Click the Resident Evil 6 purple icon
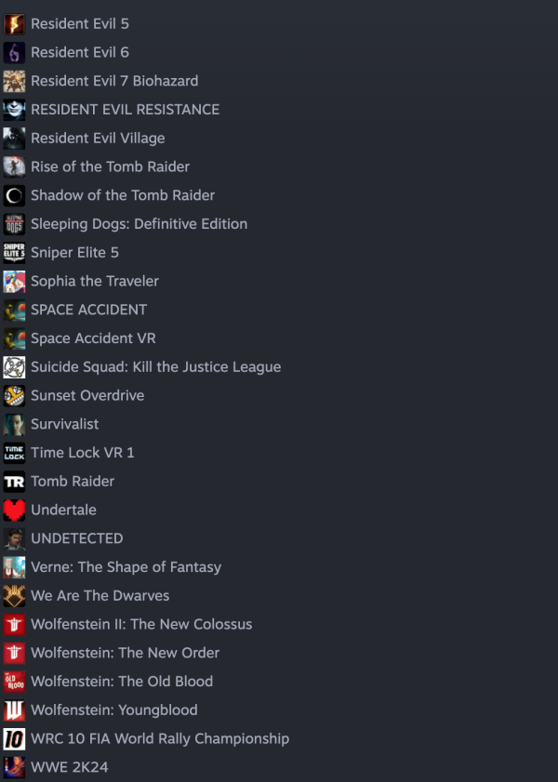 (14, 52)
